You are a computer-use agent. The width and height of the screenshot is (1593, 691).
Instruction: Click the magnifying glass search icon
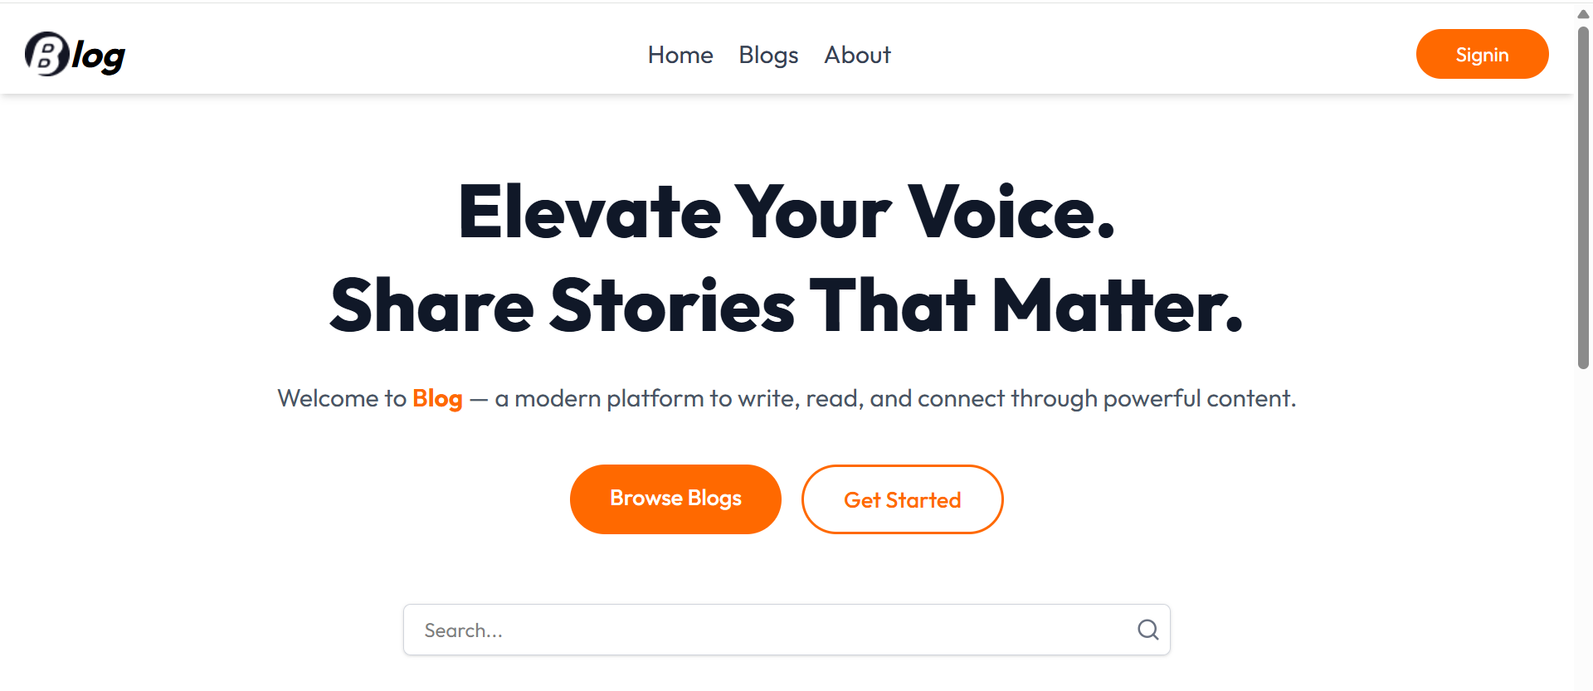tap(1148, 630)
